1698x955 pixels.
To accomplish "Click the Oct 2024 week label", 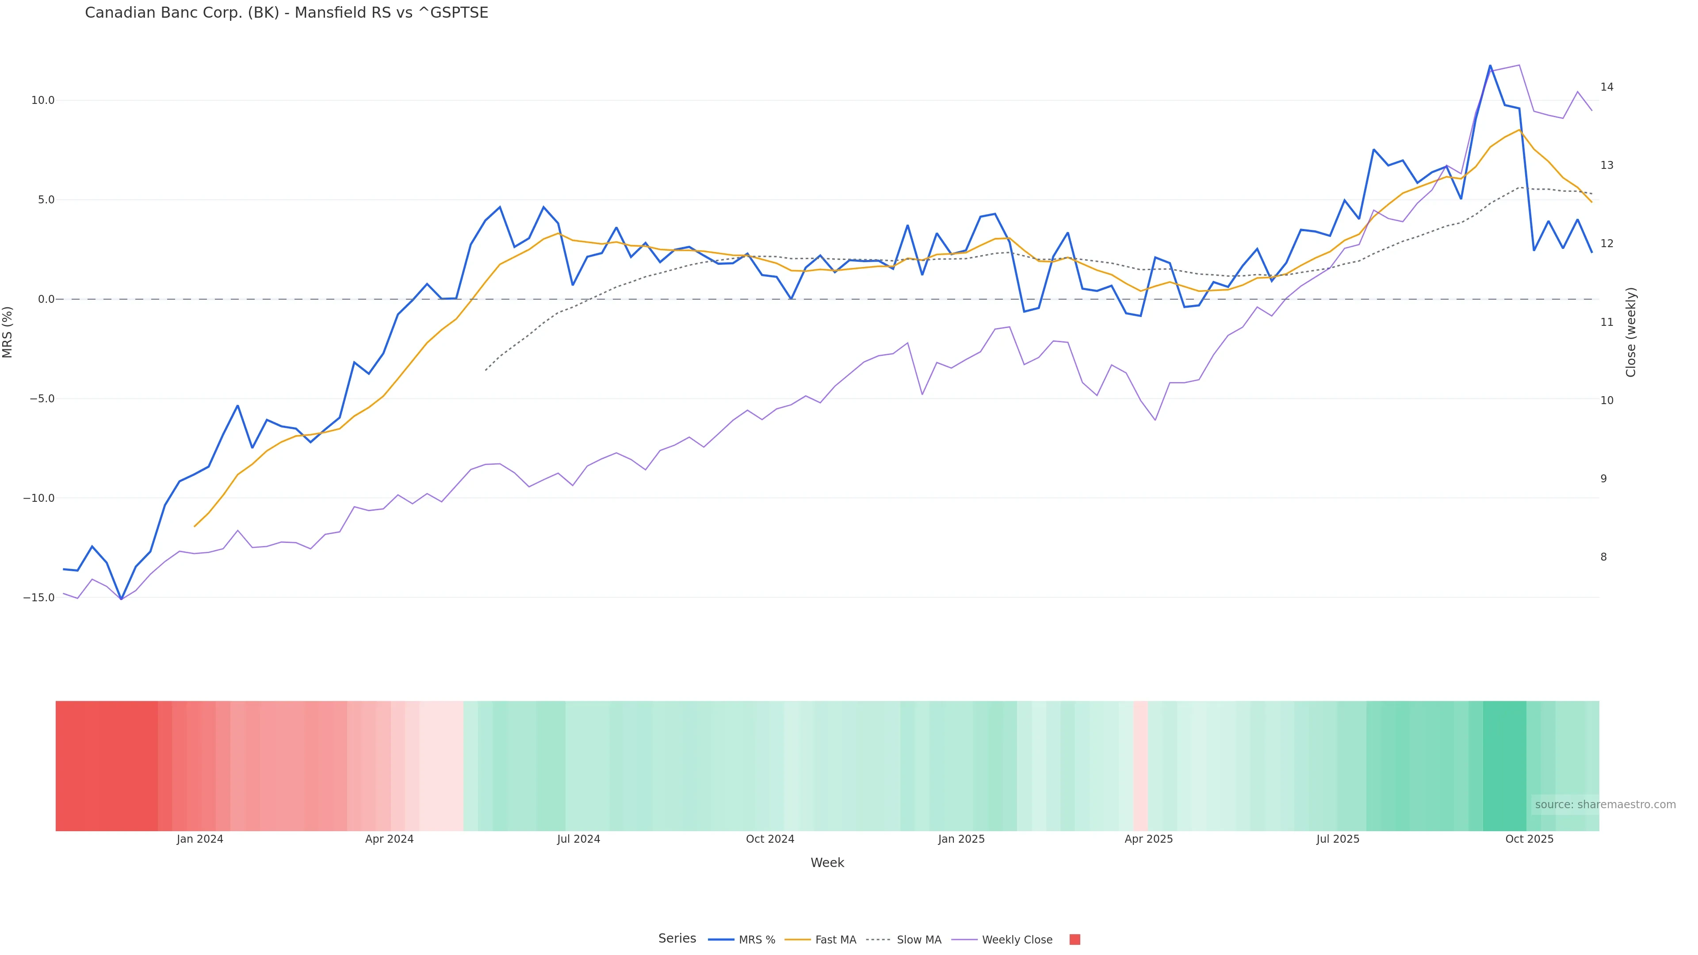I will (770, 839).
